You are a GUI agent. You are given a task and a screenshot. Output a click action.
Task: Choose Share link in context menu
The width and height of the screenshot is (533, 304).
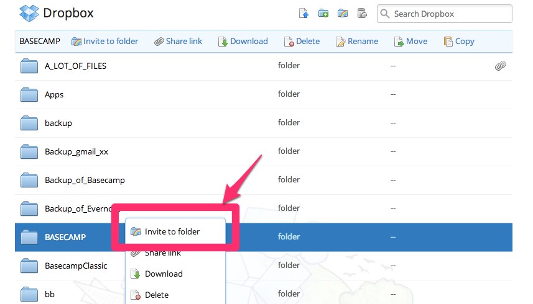175,253
